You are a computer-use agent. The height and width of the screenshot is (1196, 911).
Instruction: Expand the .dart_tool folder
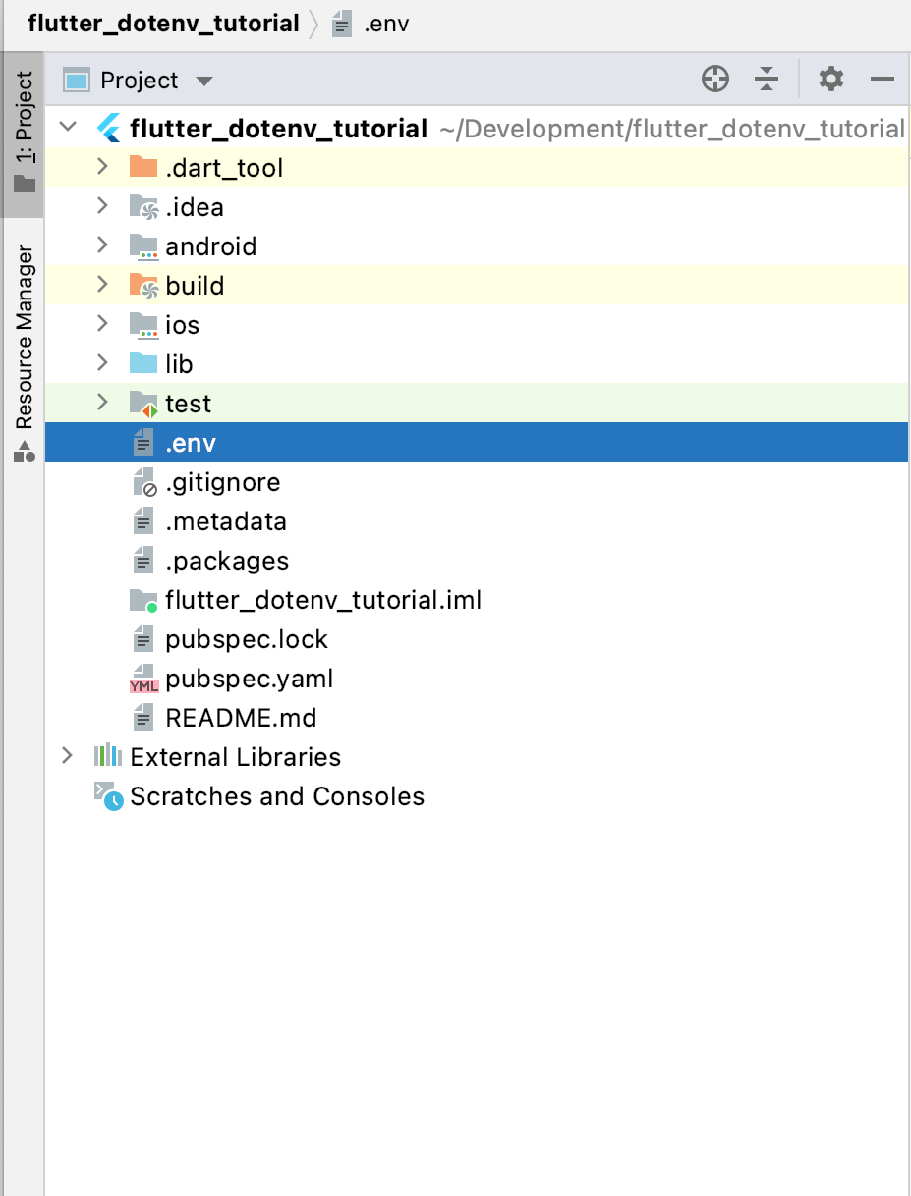pyautogui.click(x=102, y=167)
